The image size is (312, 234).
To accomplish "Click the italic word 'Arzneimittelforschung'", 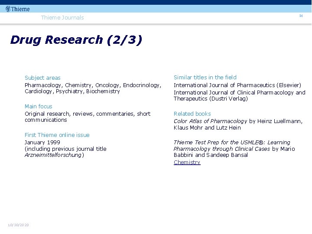I will click(x=53, y=155).
